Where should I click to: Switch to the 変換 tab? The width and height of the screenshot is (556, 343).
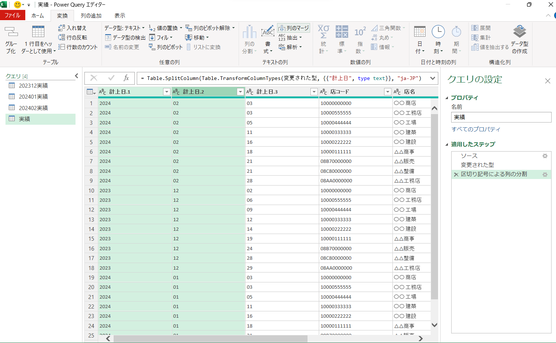pyautogui.click(x=62, y=15)
